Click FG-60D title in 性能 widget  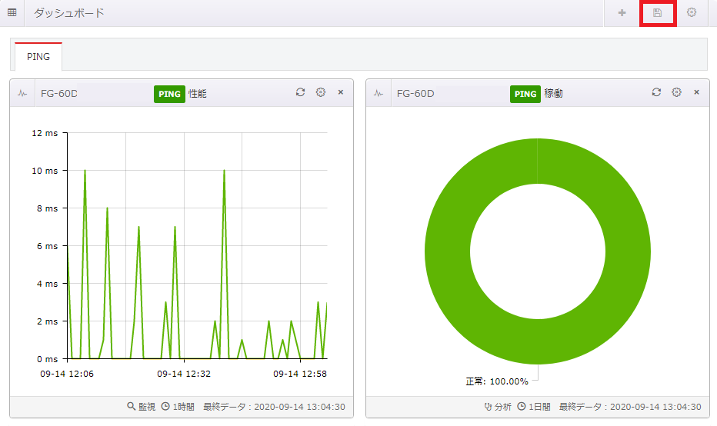[x=59, y=94]
